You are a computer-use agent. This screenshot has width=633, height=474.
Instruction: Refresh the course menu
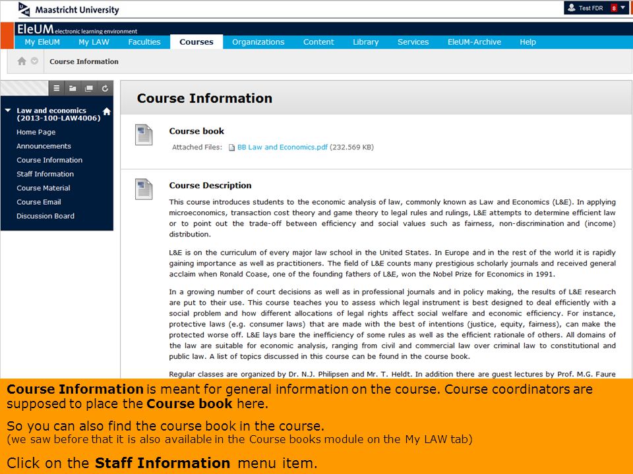tap(105, 88)
